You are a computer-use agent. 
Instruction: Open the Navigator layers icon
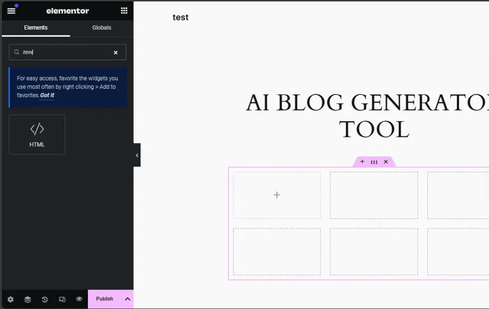[x=28, y=299]
